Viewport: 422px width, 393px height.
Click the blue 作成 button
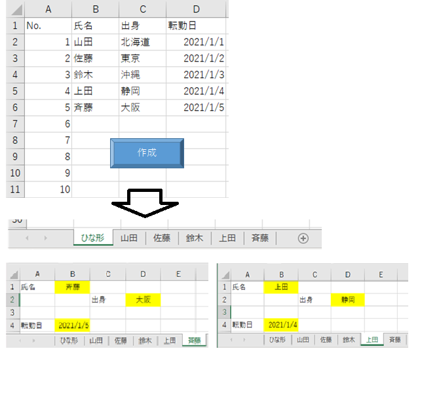[147, 152]
